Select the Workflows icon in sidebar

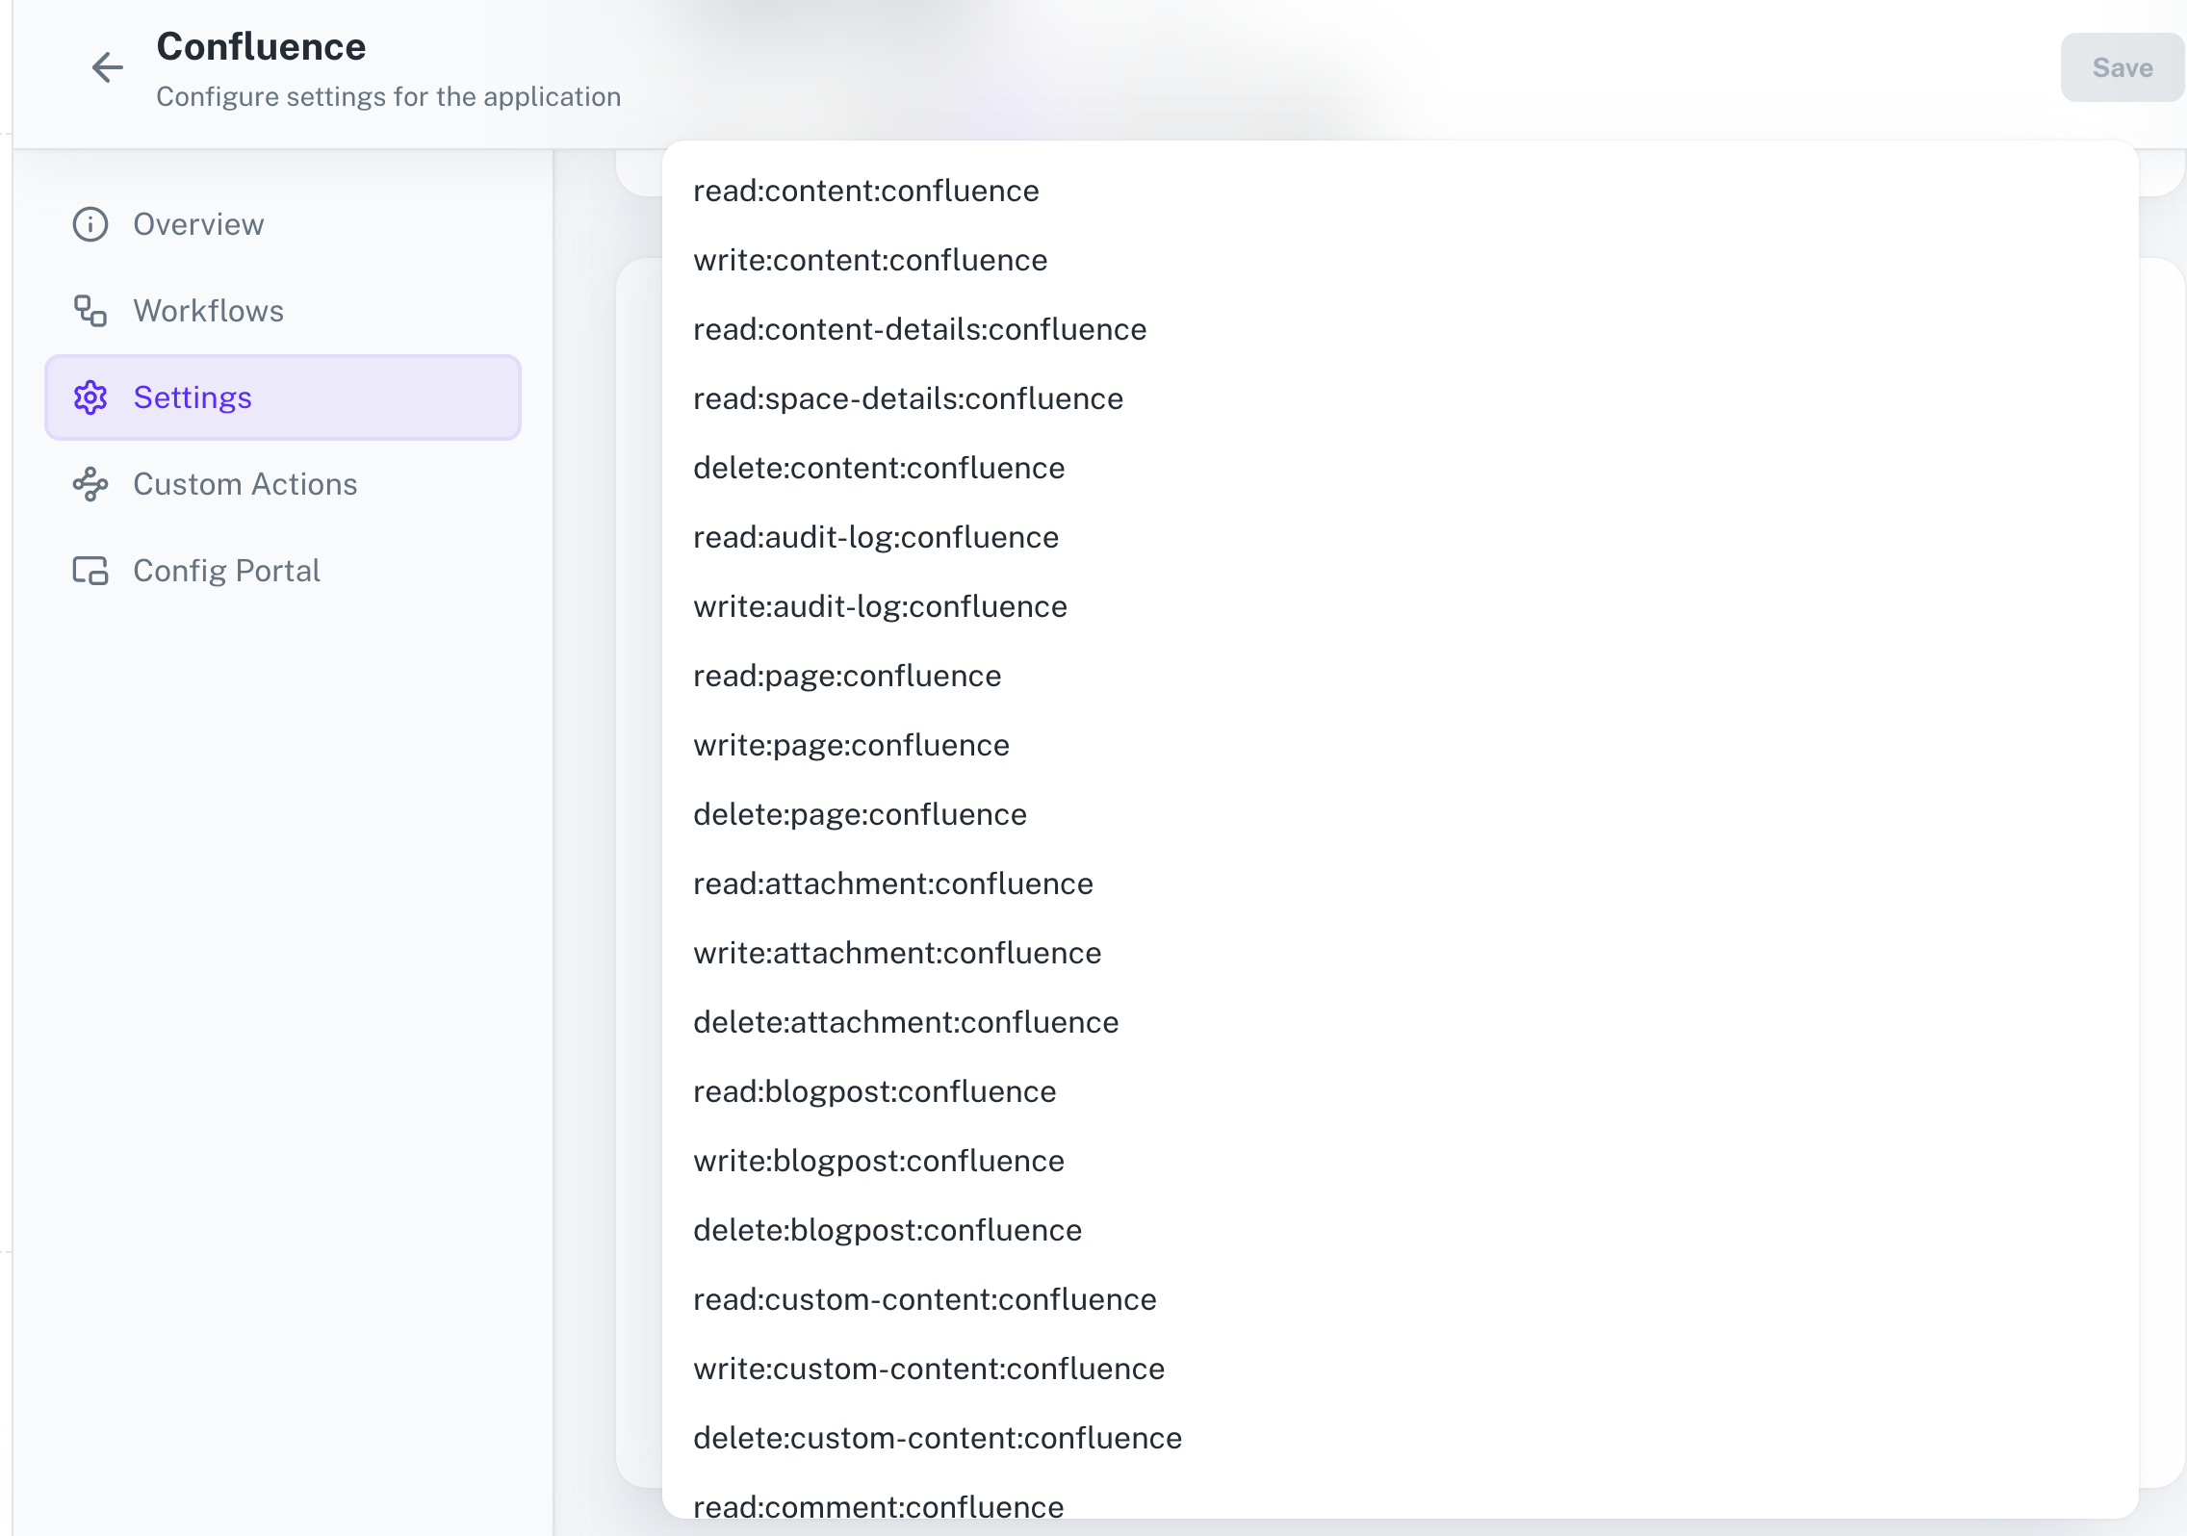(90, 311)
